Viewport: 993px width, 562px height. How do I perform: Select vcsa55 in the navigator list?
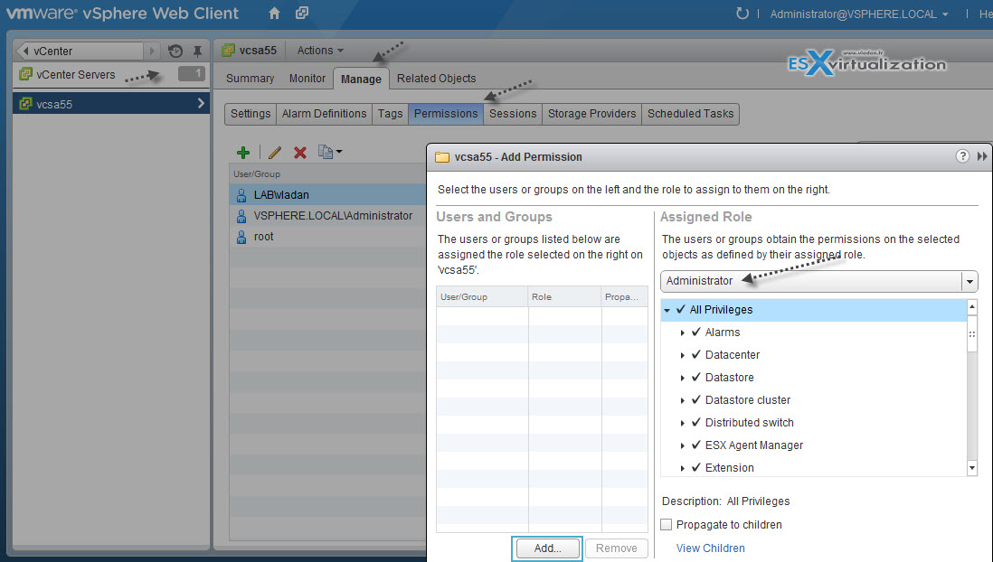click(111, 104)
